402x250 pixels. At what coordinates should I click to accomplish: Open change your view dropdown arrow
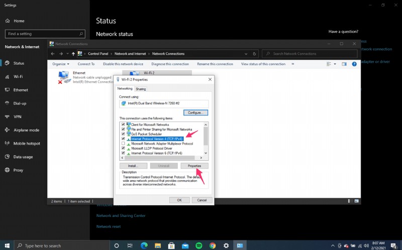pos(335,64)
